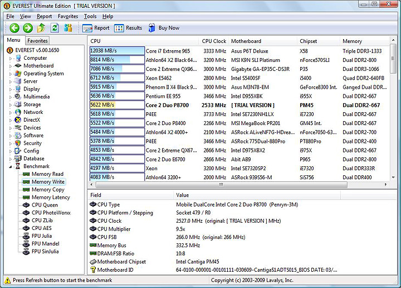
Task: Open the Favorites menu
Action: pyautogui.click(x=68, y=16)
